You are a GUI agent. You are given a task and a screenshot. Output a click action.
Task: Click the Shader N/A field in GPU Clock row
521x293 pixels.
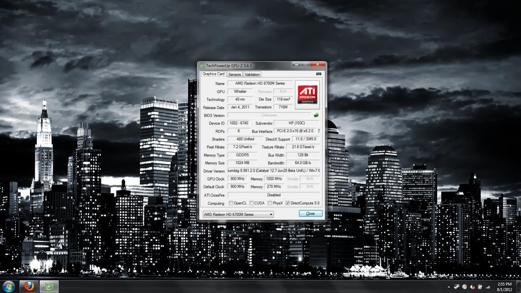point(310,179)
